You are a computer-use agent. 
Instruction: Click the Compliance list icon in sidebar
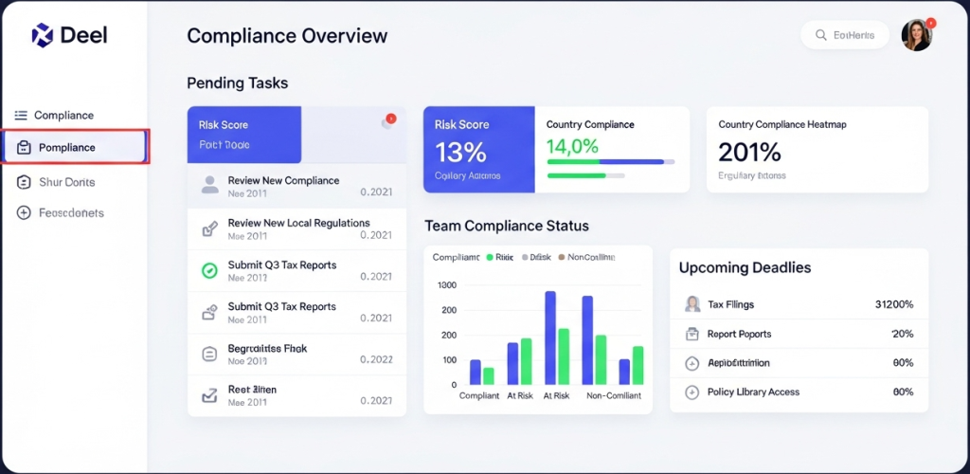tap(21, 116)
